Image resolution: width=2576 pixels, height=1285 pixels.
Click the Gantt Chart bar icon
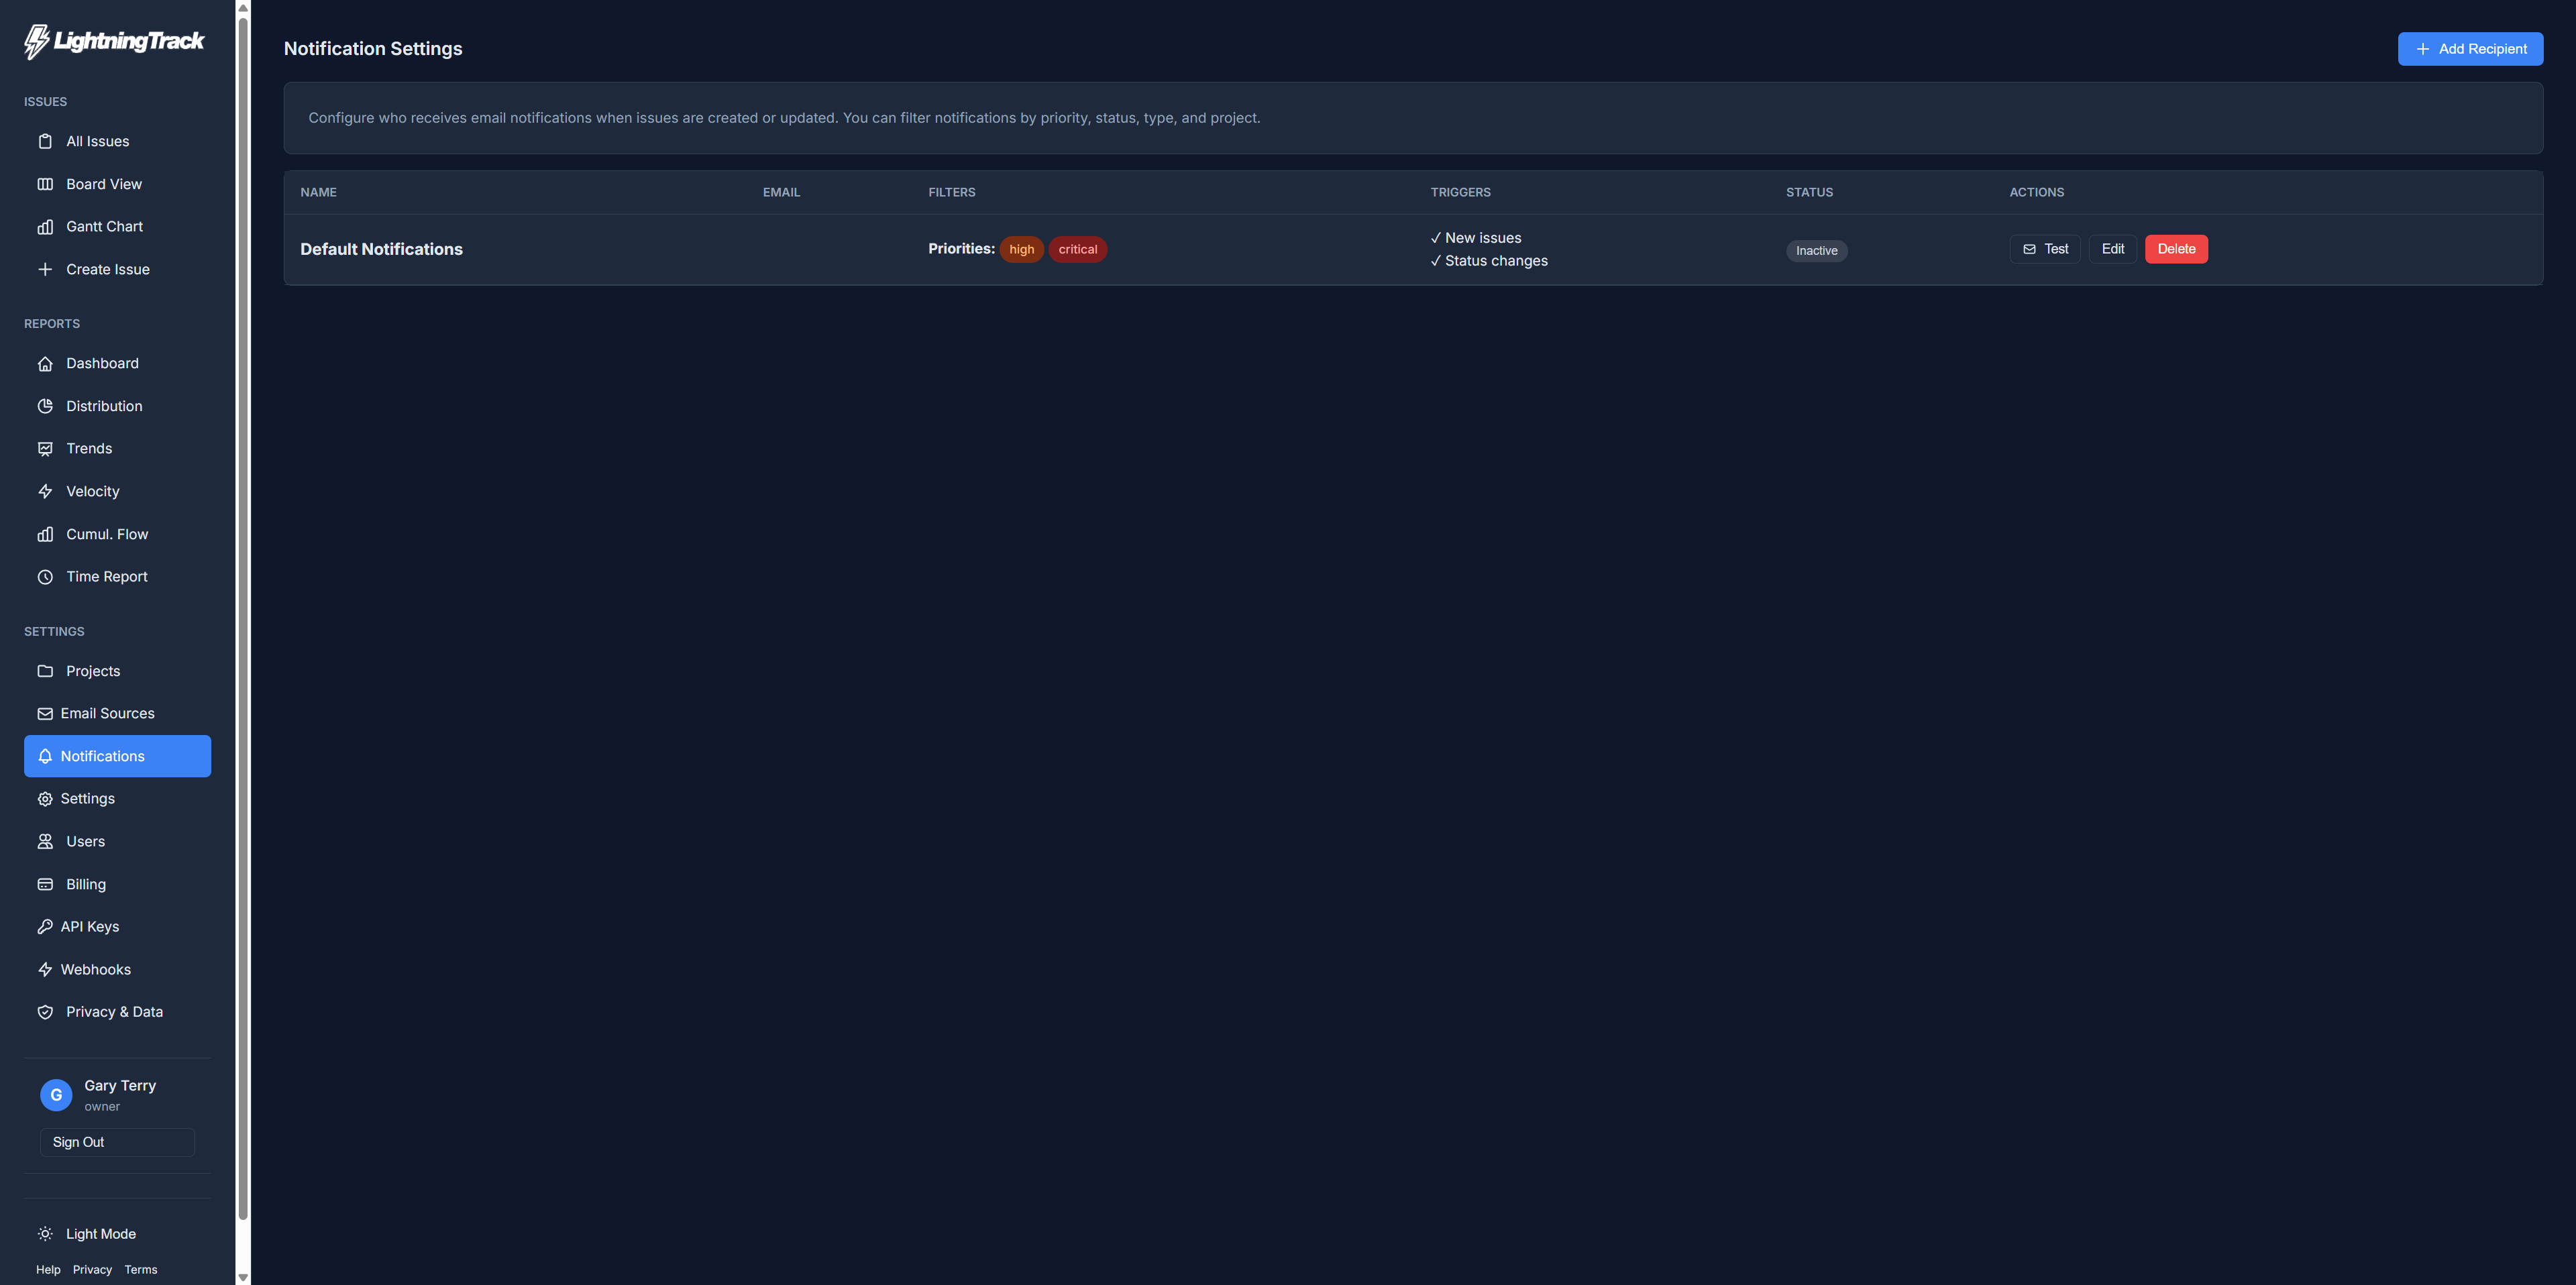coord(45,227)
